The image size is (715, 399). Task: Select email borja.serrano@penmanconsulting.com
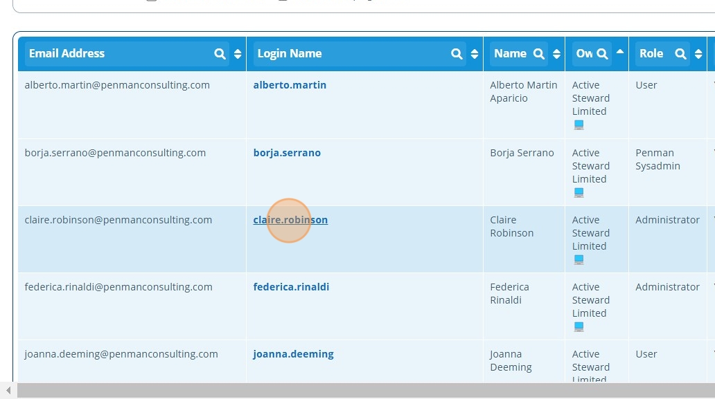point(115,153)
